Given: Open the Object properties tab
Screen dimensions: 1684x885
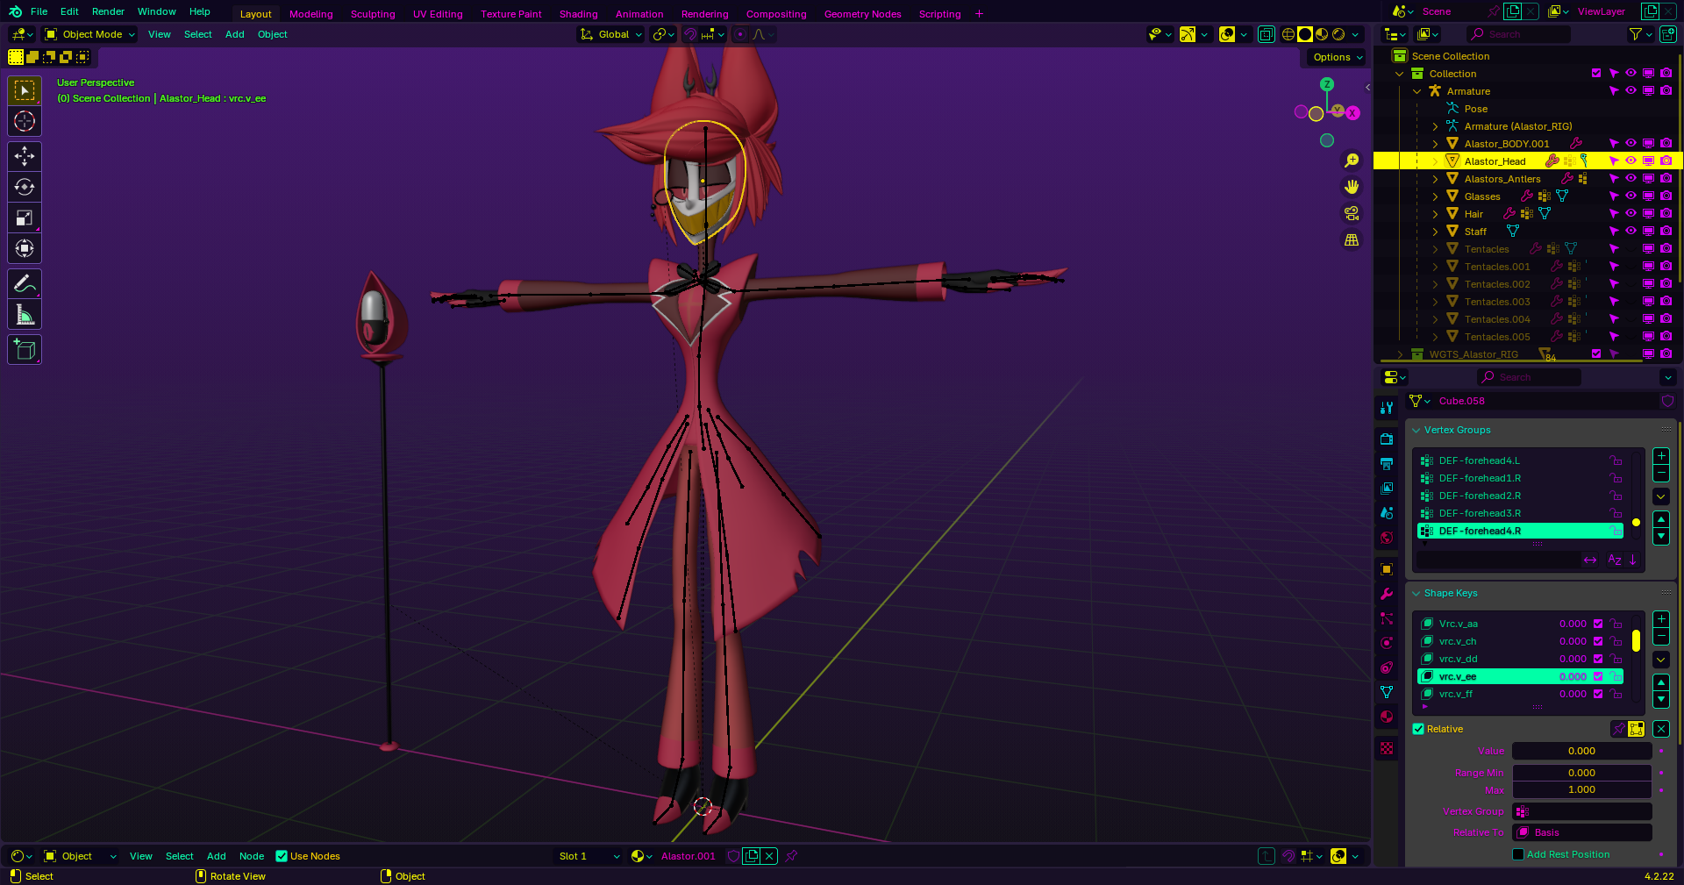Looking at the screenshot, I should pyautogui.click(x=1387, y=569).
